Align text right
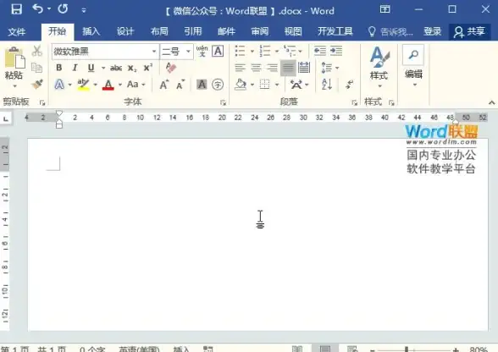Viewport: 498px width, 352px height. pos(272,68)
